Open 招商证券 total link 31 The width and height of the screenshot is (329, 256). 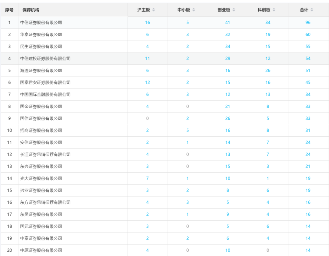point(308,130)
